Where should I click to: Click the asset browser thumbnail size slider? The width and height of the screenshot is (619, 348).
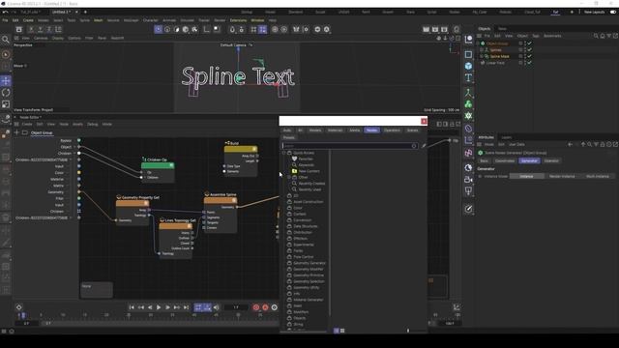(408, 331)
